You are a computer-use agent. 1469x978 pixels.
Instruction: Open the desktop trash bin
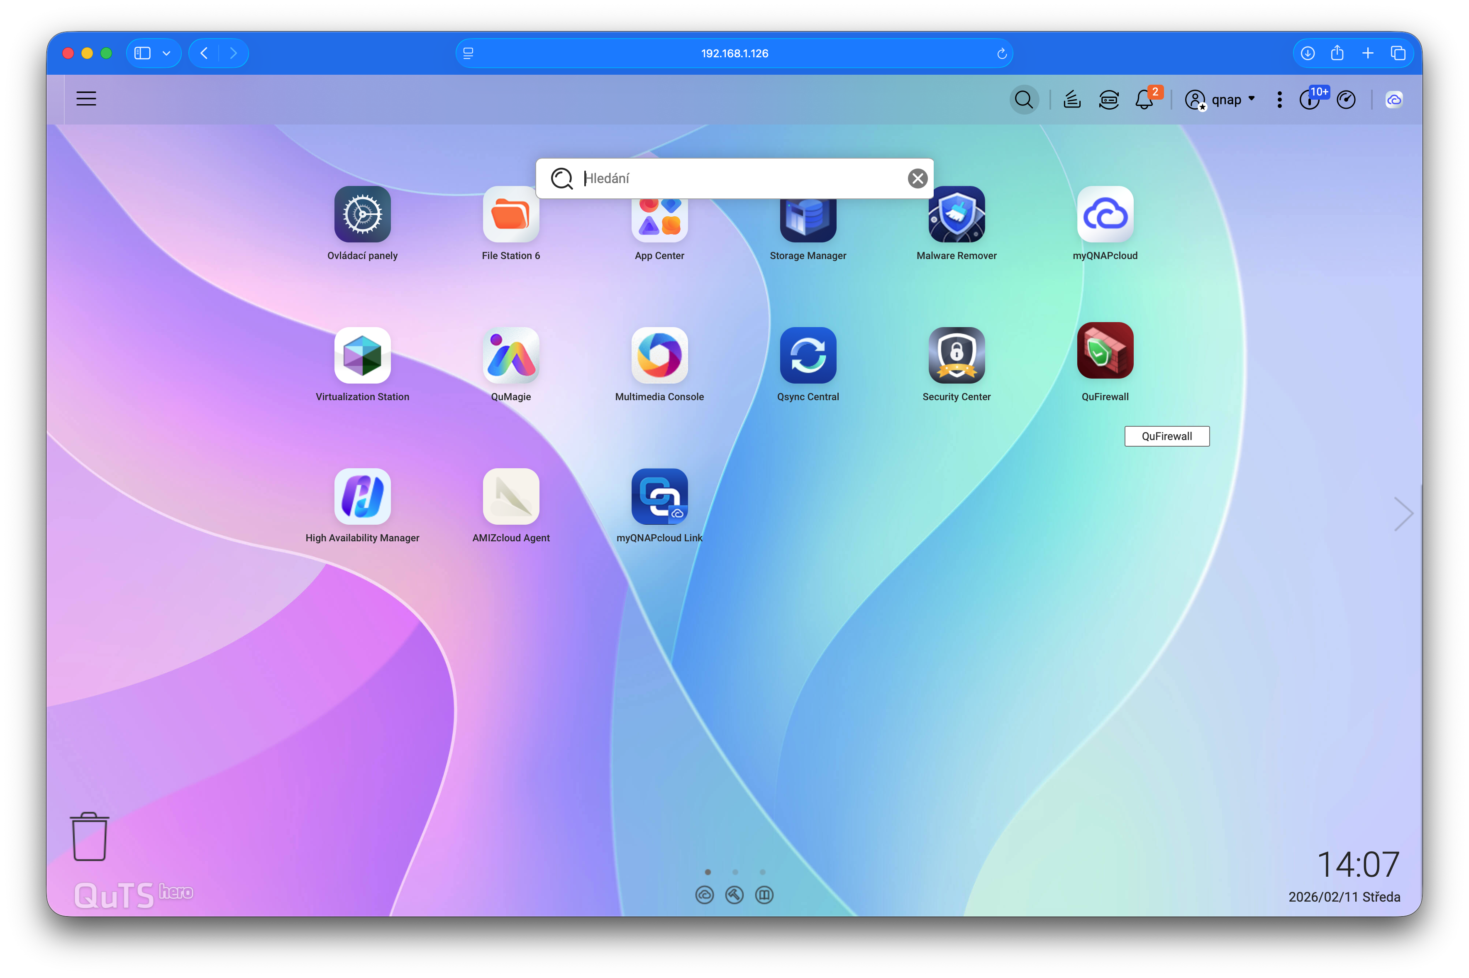90,837
